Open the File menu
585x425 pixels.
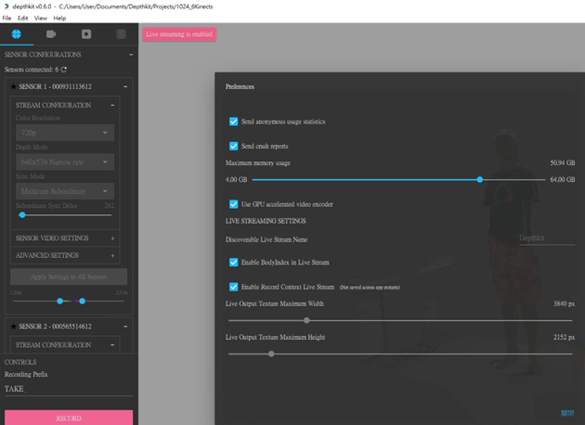point(7,18)
